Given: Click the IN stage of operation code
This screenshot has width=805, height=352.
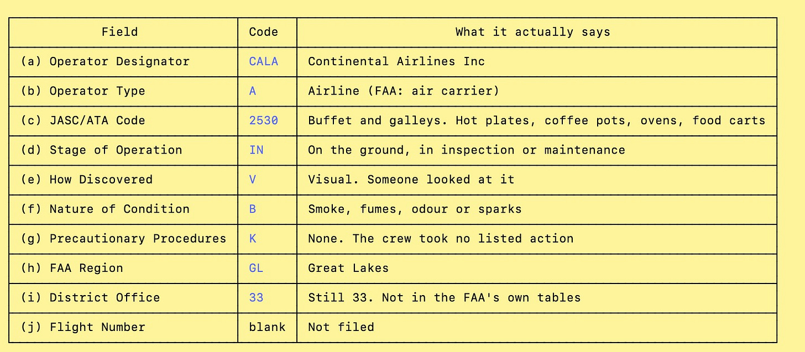Looking at the screenshot, I should (x=256, y=150).
